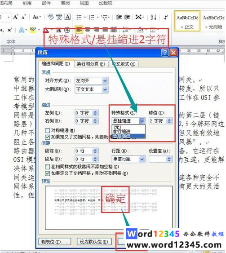The image size is (226, 253).
Task: Click the Shrink Font icon
Action: point(23,17)
